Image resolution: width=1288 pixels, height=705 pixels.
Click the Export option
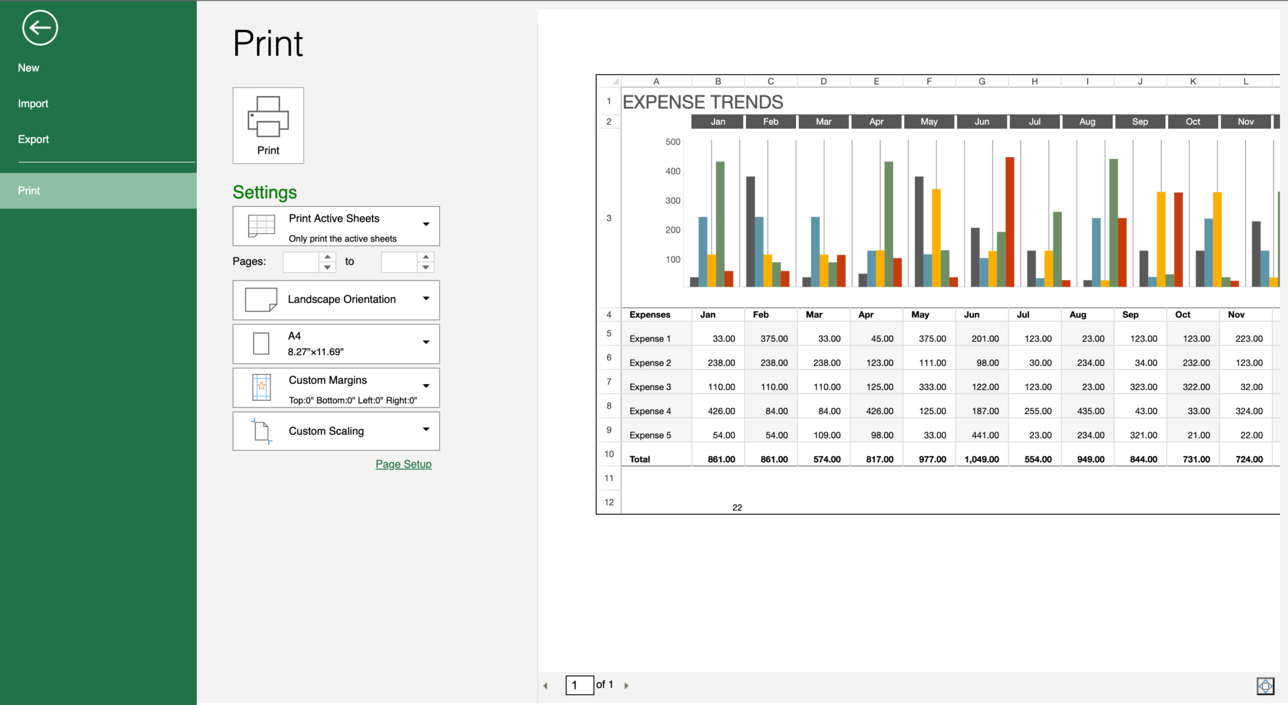coord(33,139)
